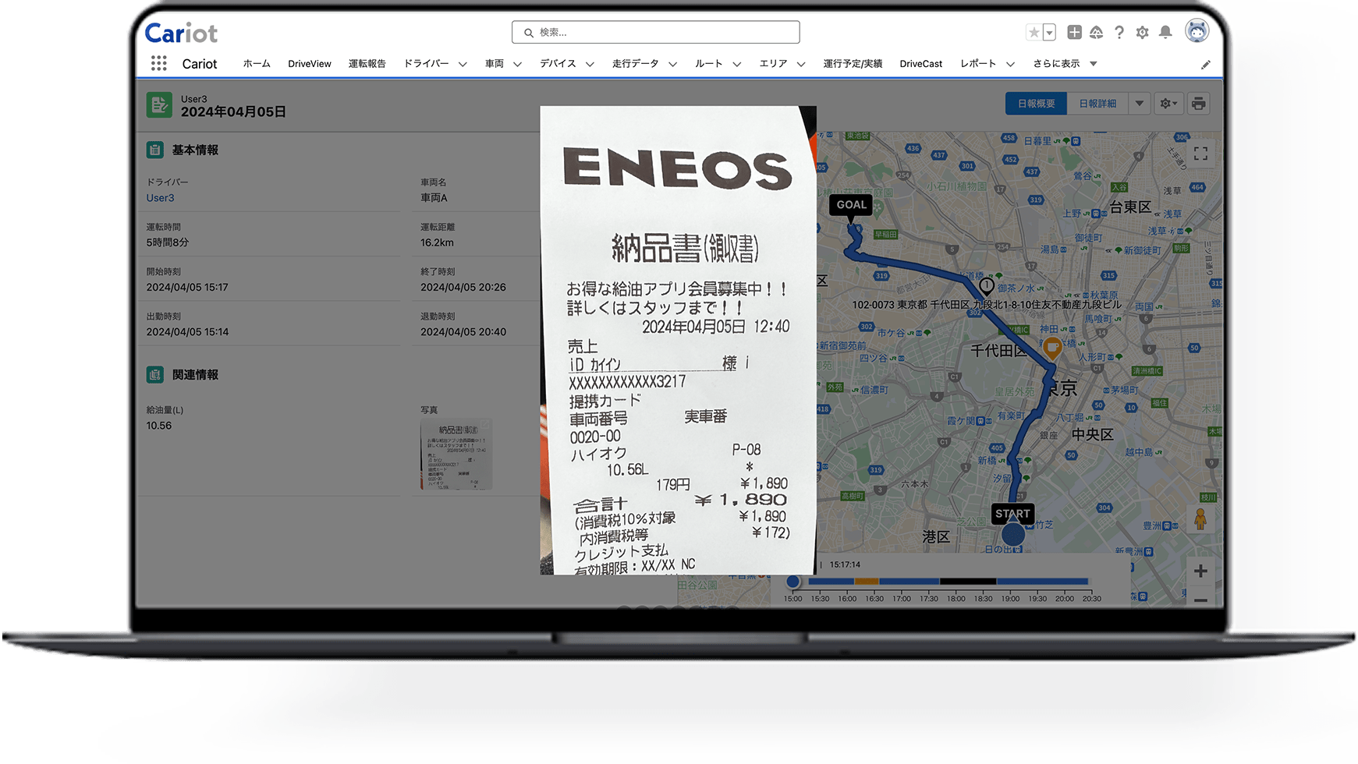1358x764 pixels.
Task: Expand the レポート tab chevron
Action: click(x=1010, y=65)
